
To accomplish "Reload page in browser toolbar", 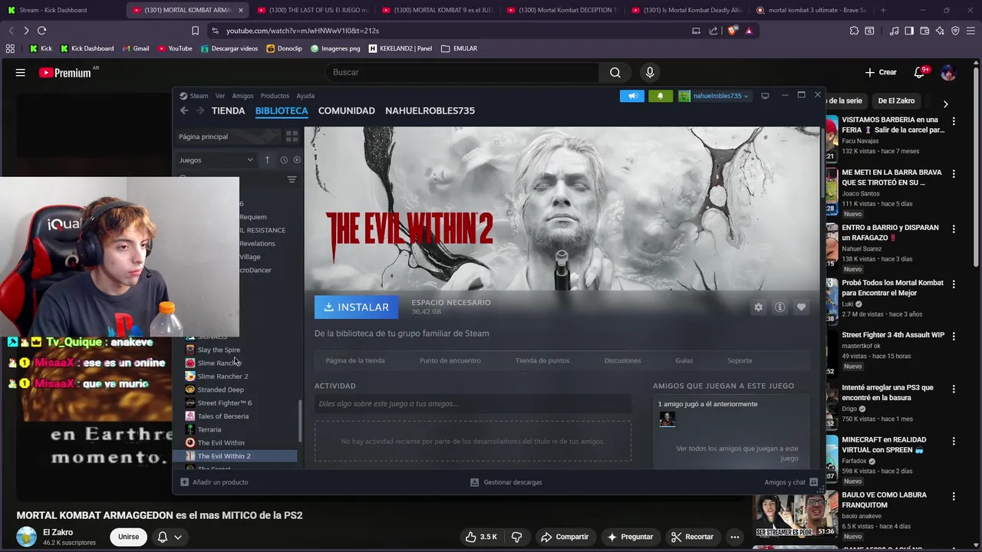I will pyautogui.click(x=41, y=31).
